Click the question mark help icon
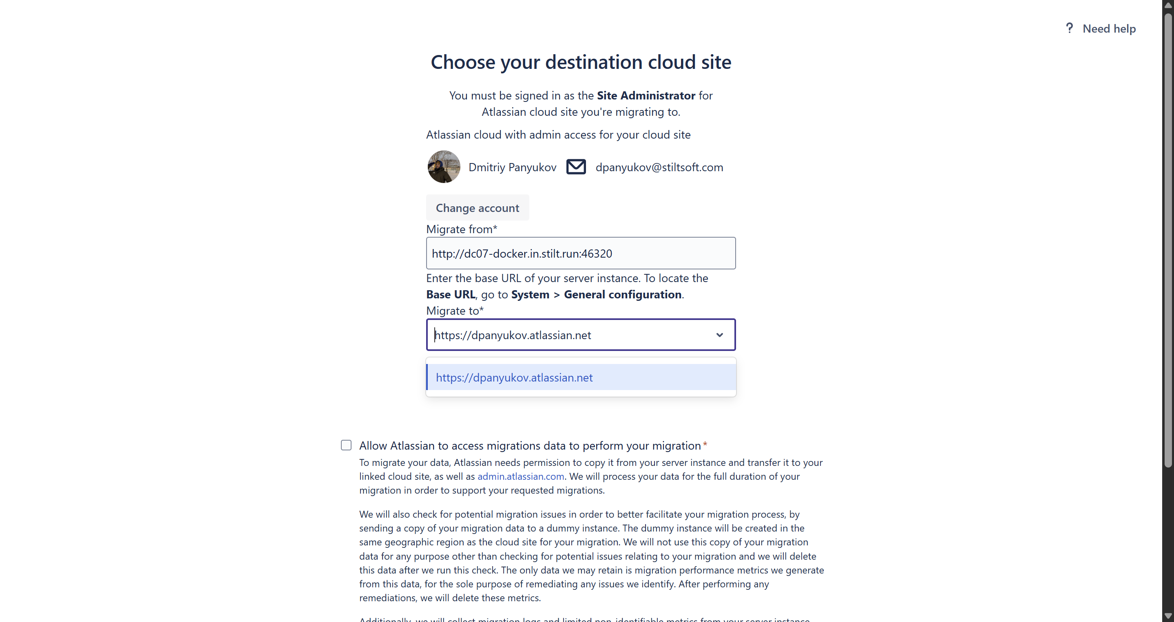Image resolution: width=1174 pixels, height=622 pixels. click(x=1069, y=28)
